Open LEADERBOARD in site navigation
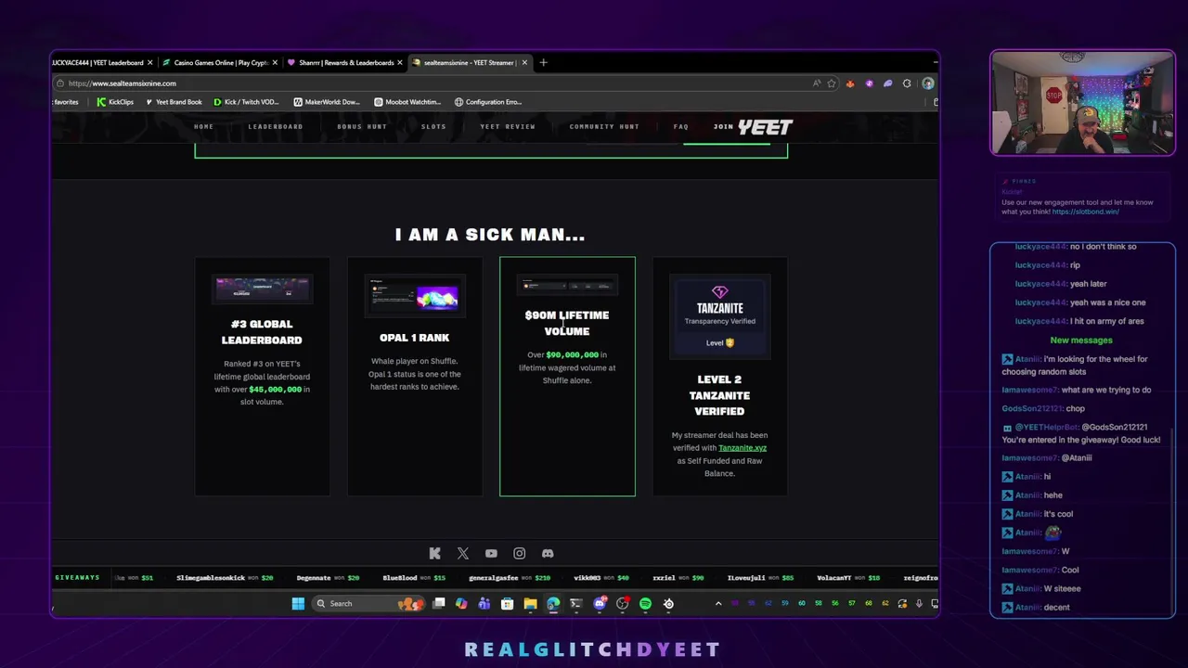 pyautogui.click(x=276, y=126)
